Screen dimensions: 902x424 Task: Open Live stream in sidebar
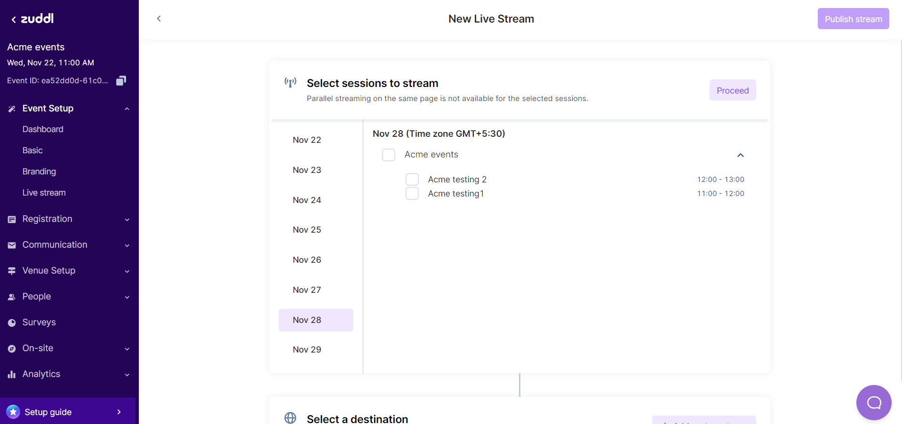[x=44, y=193]
